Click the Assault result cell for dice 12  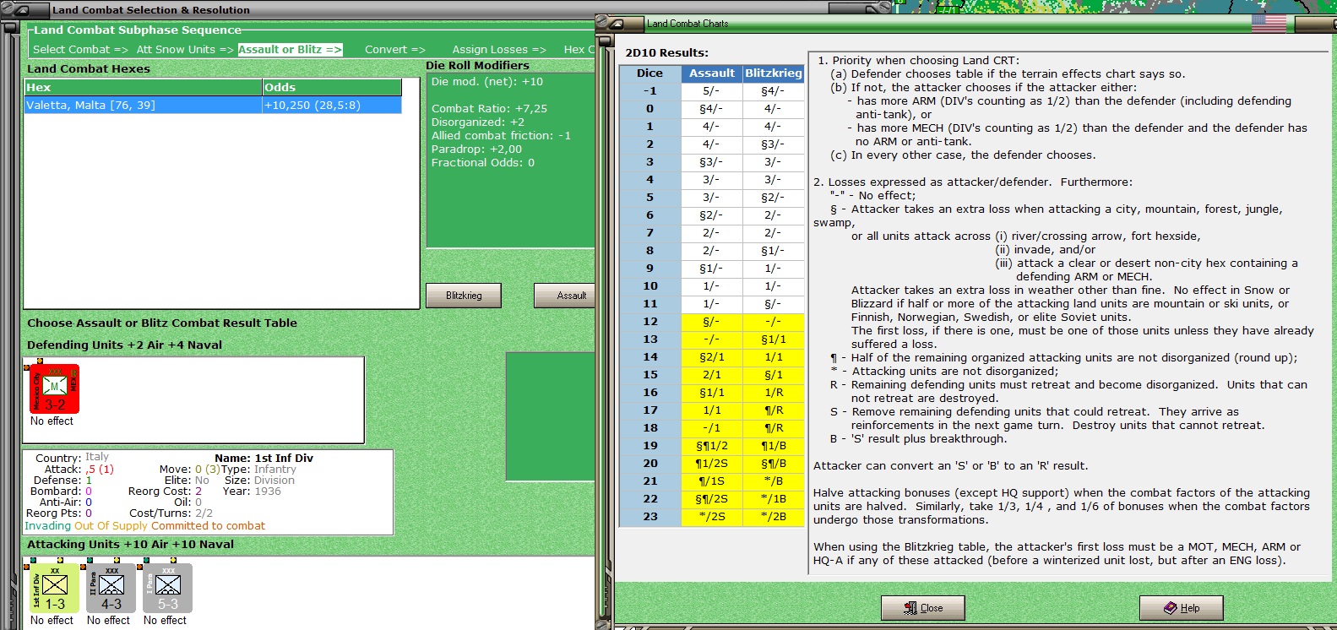(712, 322)
